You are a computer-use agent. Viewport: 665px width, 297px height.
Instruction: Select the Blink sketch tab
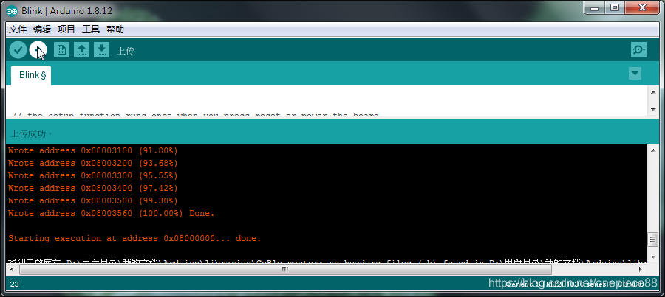(31, 75)
